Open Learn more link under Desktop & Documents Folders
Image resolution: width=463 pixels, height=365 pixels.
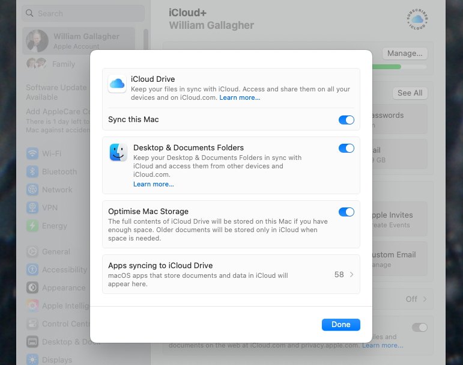(x=153, y=184)
